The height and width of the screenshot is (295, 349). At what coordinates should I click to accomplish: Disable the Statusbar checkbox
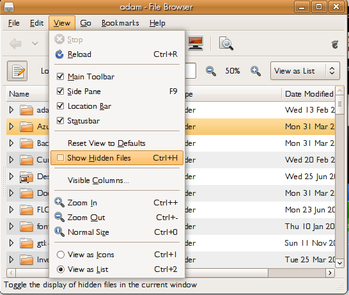pos(60,121)
